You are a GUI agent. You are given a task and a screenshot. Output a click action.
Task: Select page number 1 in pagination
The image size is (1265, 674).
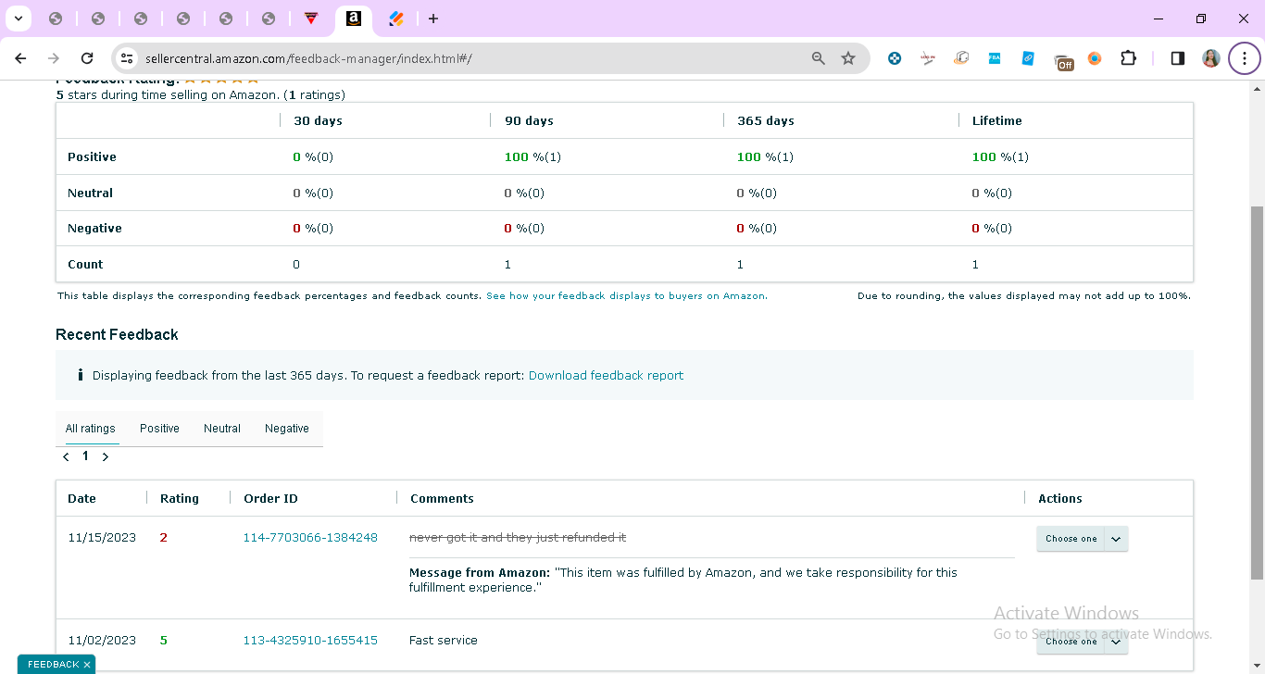point(85,456)
